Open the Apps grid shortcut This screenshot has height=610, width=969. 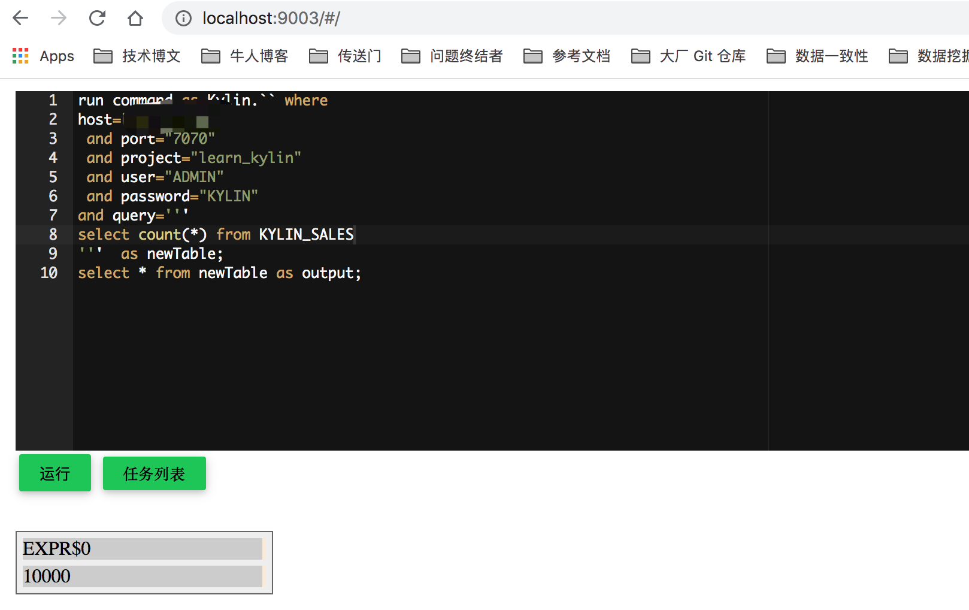[20, 56]
